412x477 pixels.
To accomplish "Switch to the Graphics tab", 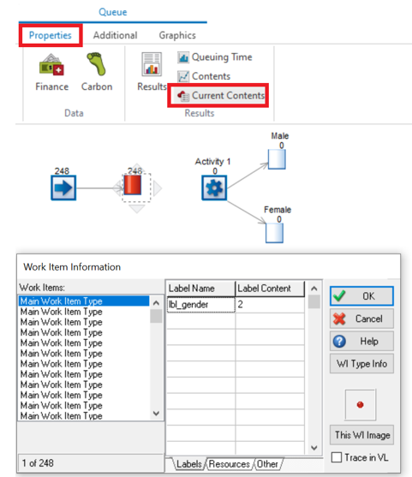I will point(177,35).
